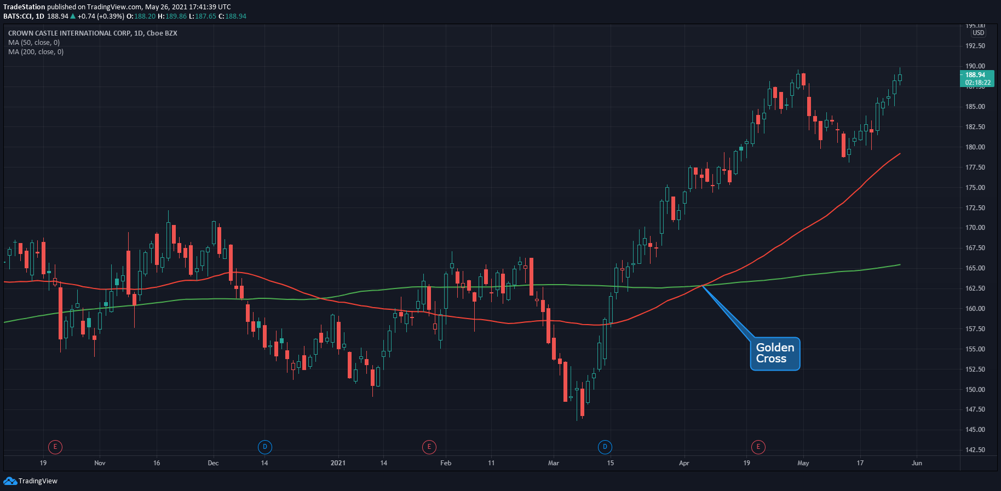Viewport: 1001px width, 491px height.
Task: Select the MA (50, close, 0) indicator label
Action: (x=34, y=42)
